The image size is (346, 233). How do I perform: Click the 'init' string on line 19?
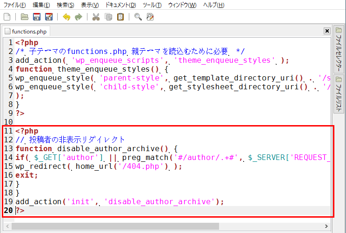(x=80, y=201)
